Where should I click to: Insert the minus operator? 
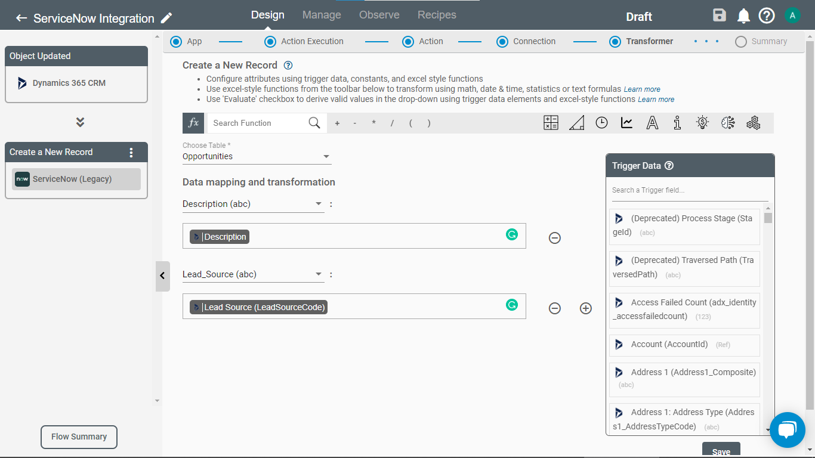point(355,123)
